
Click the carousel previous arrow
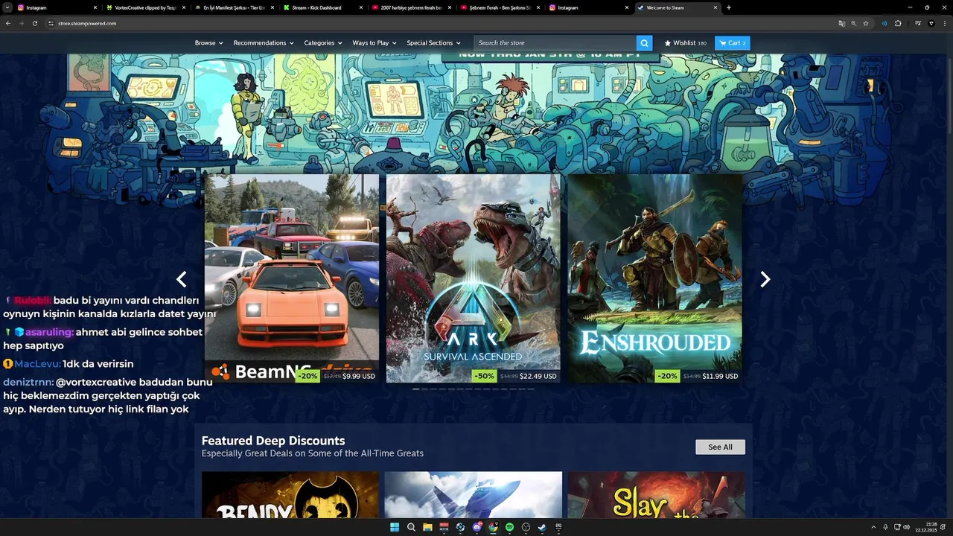tap(181, 279)
